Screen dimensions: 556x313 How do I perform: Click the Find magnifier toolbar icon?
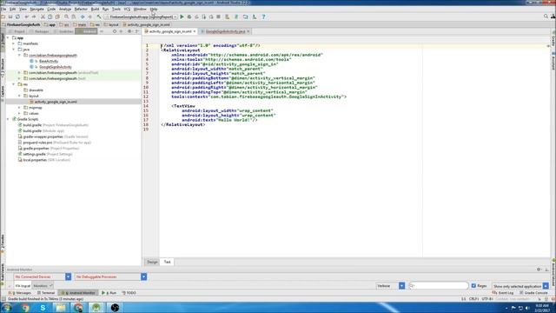pyautogui.click(x=66, y=17)
